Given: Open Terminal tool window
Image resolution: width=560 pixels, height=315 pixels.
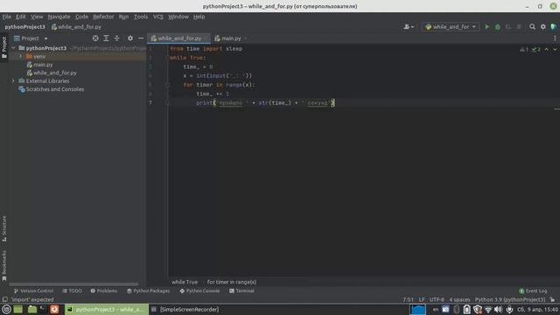Looking at the screenshot, I should point(241,290).
